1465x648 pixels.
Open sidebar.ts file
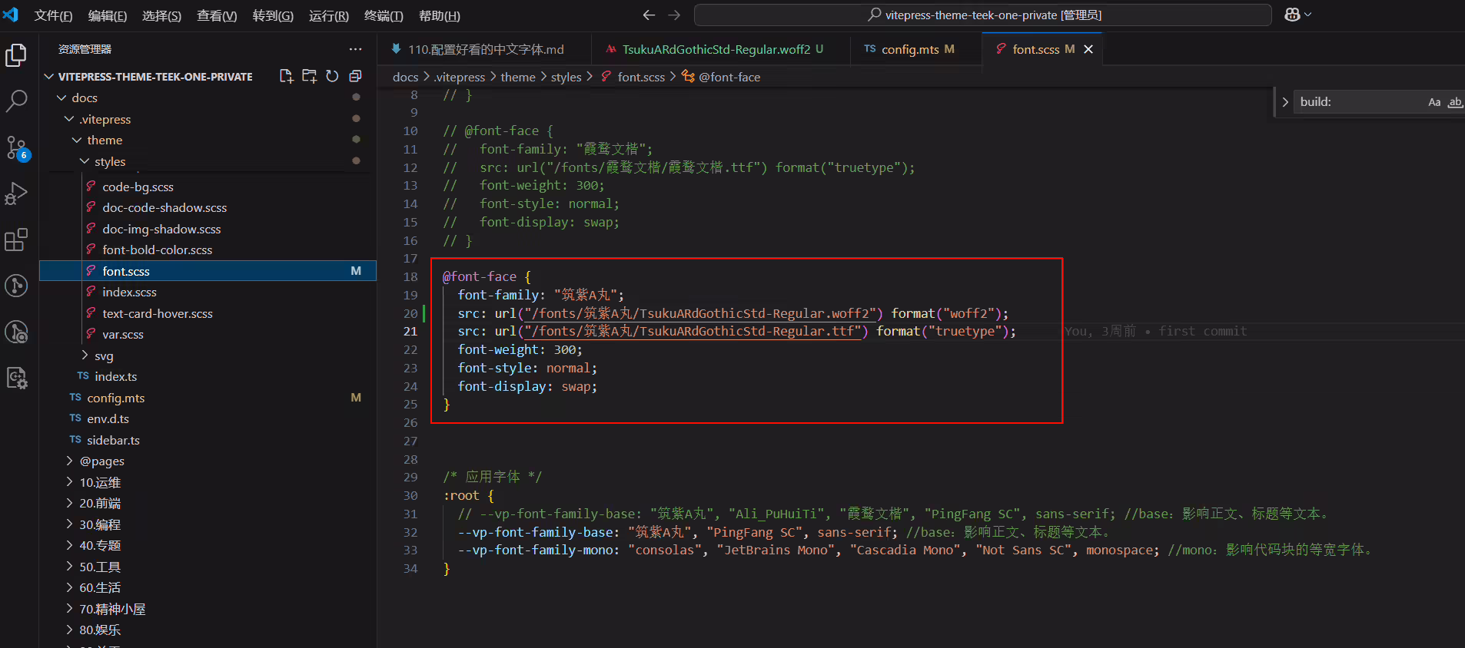click(113, 440)
